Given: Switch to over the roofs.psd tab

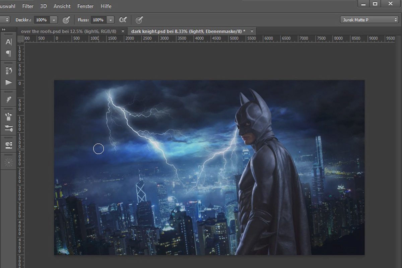Looking at the screenshot, I should pos(68,31).
